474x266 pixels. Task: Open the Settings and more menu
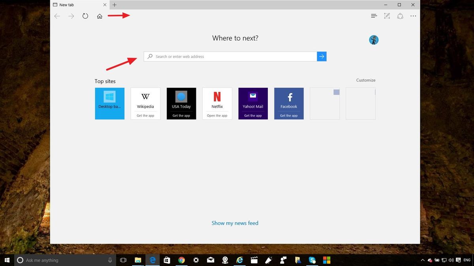[x=413, y=16]
